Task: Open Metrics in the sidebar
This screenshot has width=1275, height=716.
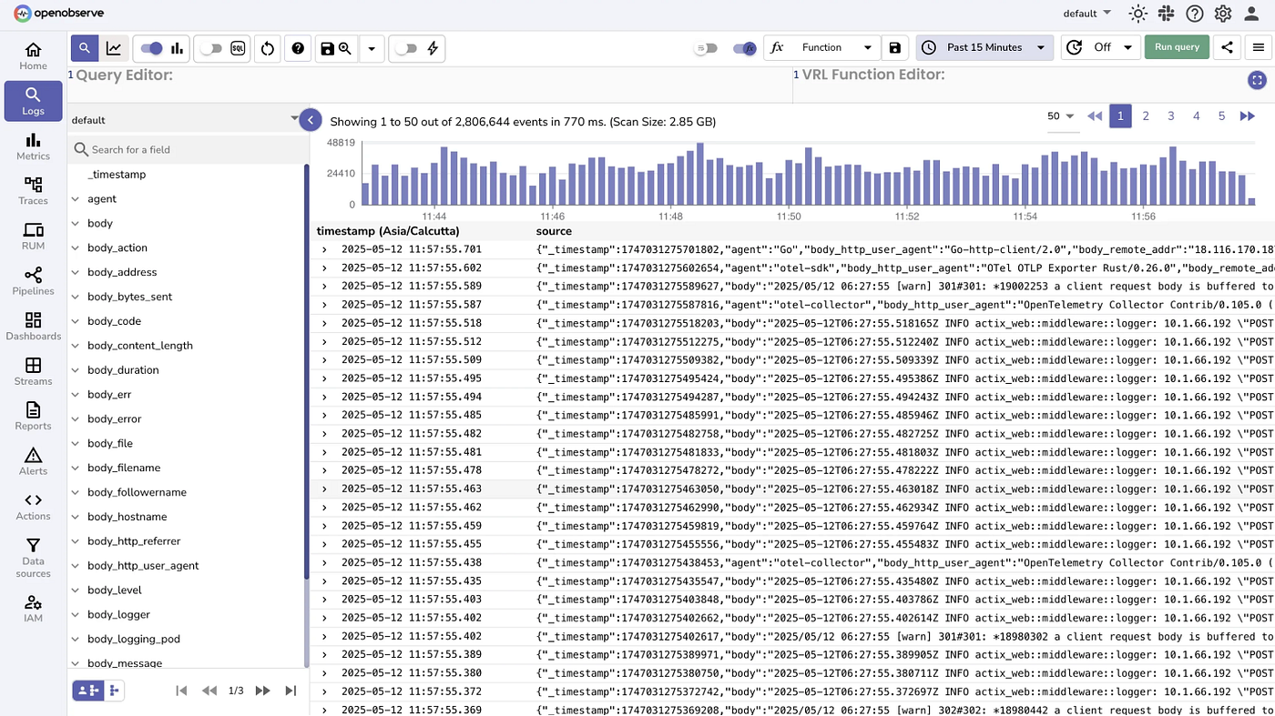Action: point(33,146)
